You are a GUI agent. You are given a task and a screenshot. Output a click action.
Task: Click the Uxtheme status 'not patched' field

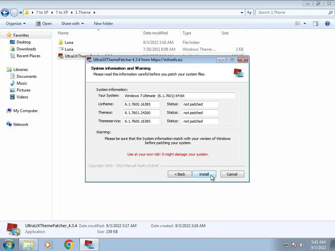(200, 104)
